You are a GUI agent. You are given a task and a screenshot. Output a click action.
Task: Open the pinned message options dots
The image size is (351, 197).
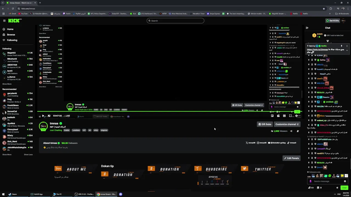pos(347,46)
